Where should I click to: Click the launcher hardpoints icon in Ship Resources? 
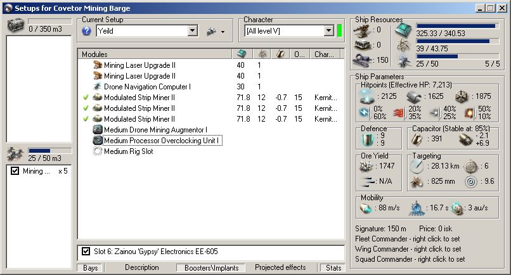(363, 45)
